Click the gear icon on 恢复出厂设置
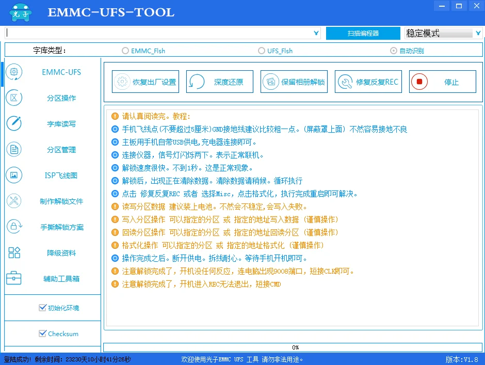The width and height of the screenshot is (485, 365). click(122, 82)
